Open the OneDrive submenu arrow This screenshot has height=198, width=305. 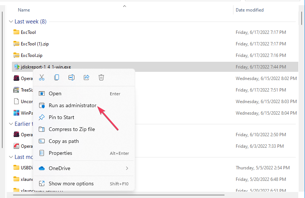tap(127, 168)
